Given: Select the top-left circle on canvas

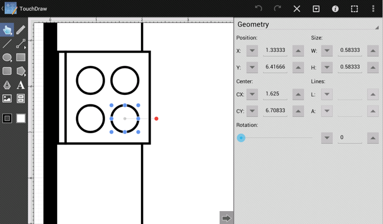Looking at the screenshot, I should coord(90,80).
